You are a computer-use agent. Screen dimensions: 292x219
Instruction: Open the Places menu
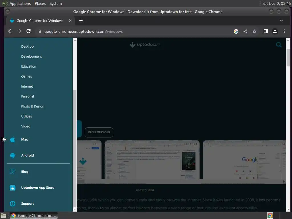[40, 3]
